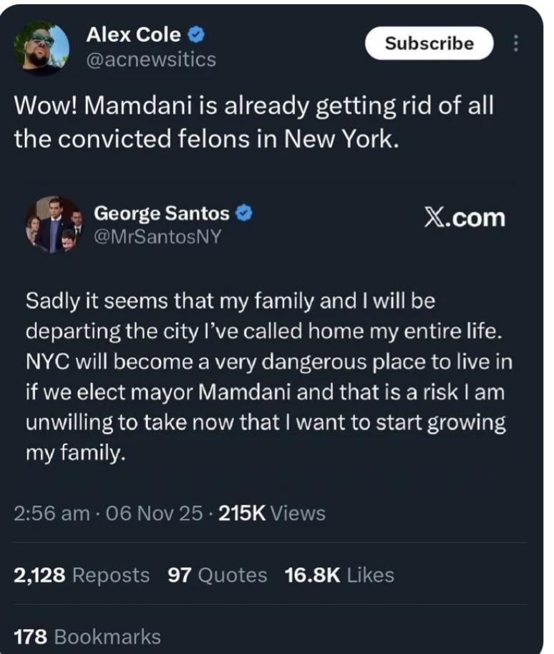
Task: View the 16.8K Likes list
Action: coord(339,575)
